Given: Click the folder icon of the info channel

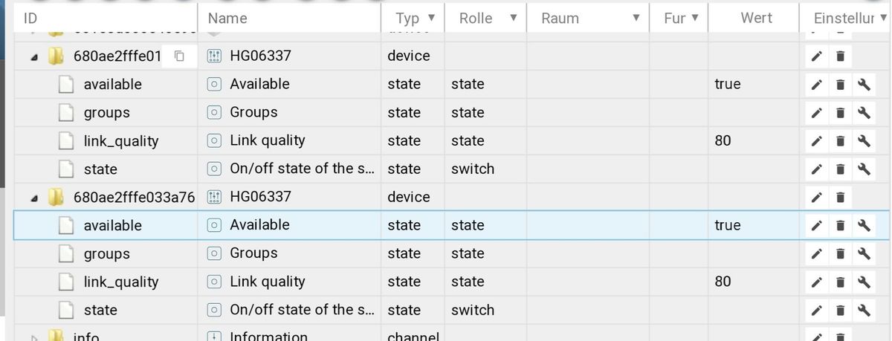Looking at the screenshot, I should [56, 336].
